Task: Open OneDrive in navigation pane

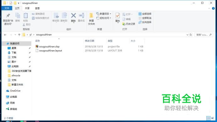Action: coord(15,91)
